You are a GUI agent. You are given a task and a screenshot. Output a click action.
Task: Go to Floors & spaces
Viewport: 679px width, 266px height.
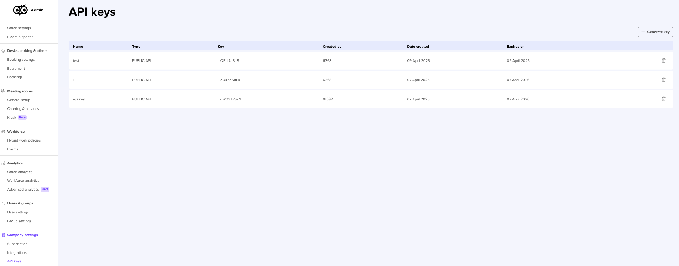(x=20, y=37)
